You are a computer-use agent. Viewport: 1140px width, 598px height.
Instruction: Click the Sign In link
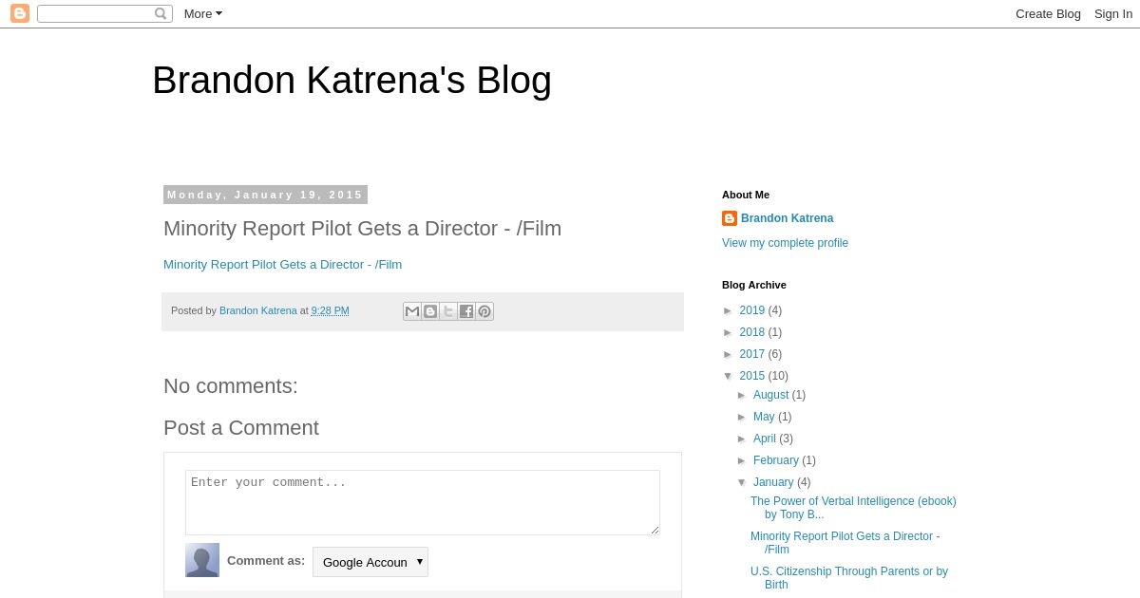tap(1112, 13)
